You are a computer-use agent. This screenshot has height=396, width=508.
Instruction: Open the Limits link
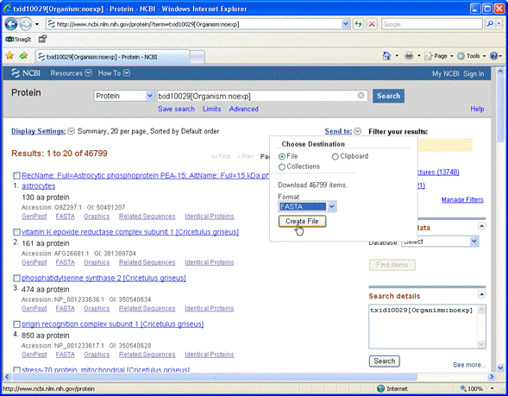click(211, 110)
